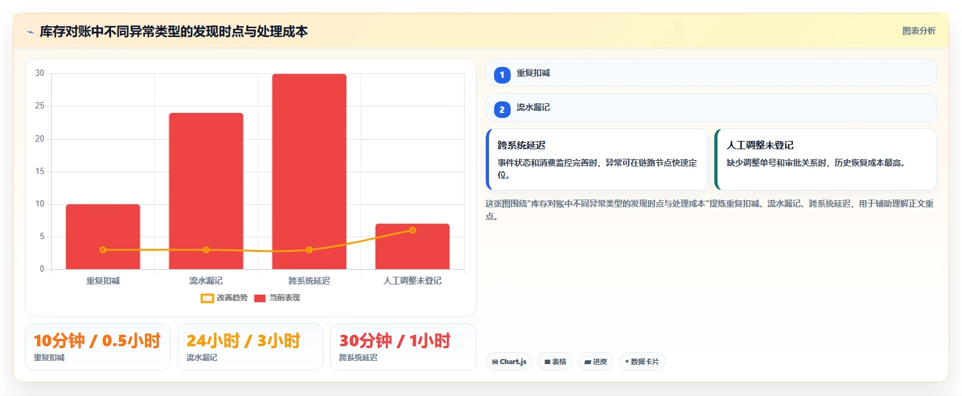Screen dimensions: 962x396
Task: Click the 10分钟 / 0.5小时 stat card
Action: [x=98, y=347]
